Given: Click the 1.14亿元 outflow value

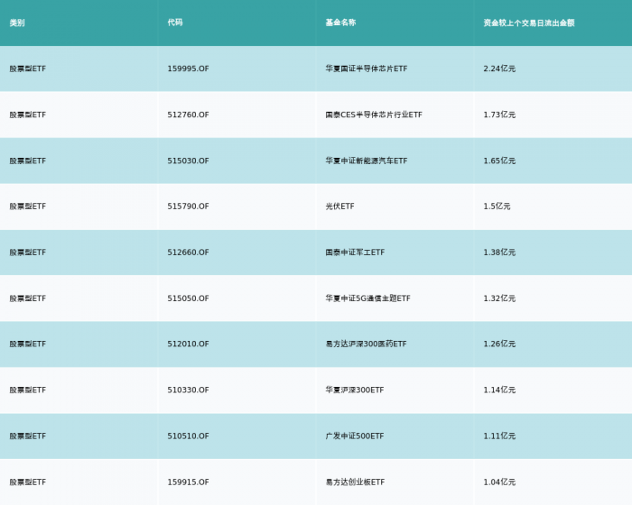Looking at the screenshot, I should point(499,390).
